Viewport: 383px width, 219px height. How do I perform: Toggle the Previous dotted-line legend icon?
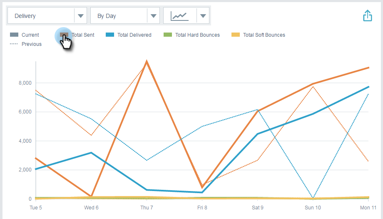pos(14,44)
